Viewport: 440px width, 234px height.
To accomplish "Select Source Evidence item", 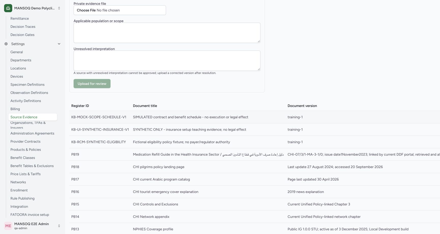I will 33,117.
